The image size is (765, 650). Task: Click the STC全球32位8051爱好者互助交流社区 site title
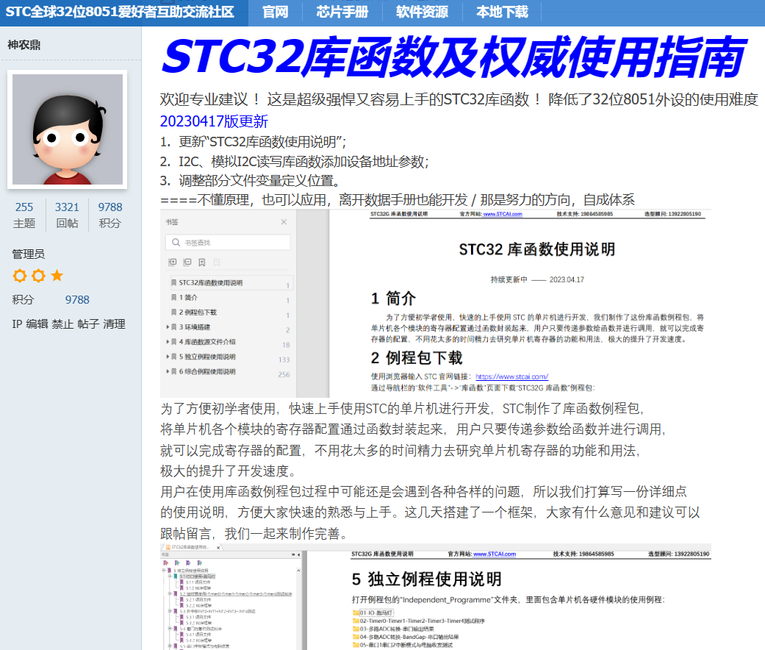coord(120,12)
